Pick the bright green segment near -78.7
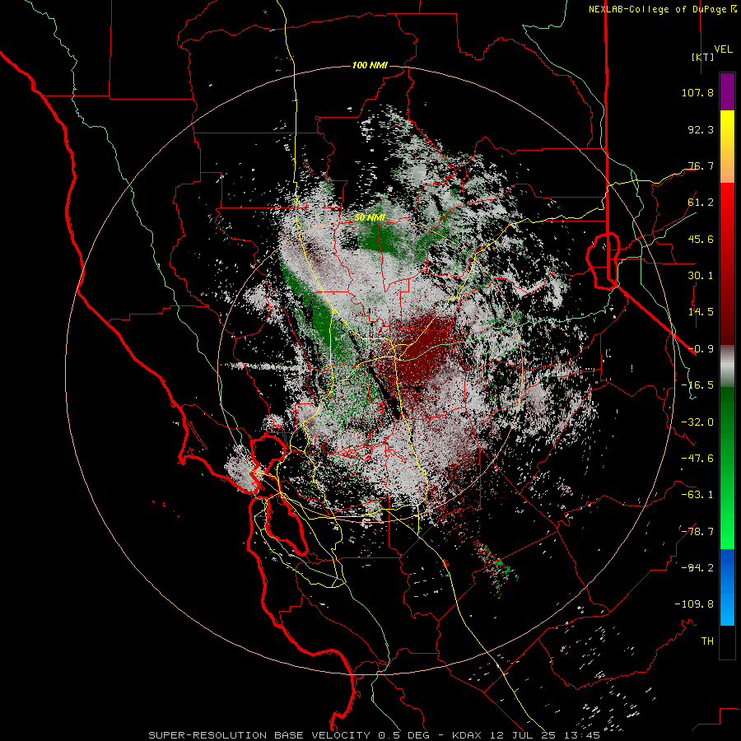The image size is (741, 741). pyautogui.click(x=727, y=529)
